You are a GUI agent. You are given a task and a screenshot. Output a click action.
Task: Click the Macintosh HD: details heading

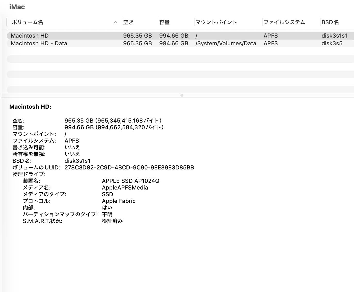(x=30, y=107)
